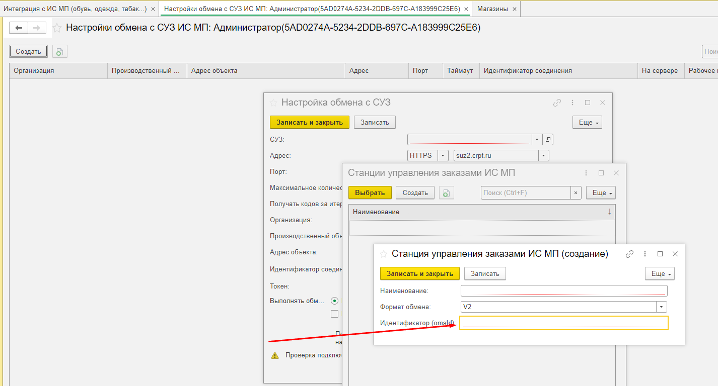Click the warning icon near Проверка подключения
718x386 pixels.
click(275, 355)
